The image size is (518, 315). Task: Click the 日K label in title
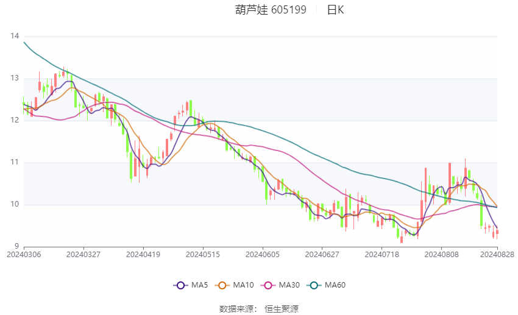(x=335, y=10)
